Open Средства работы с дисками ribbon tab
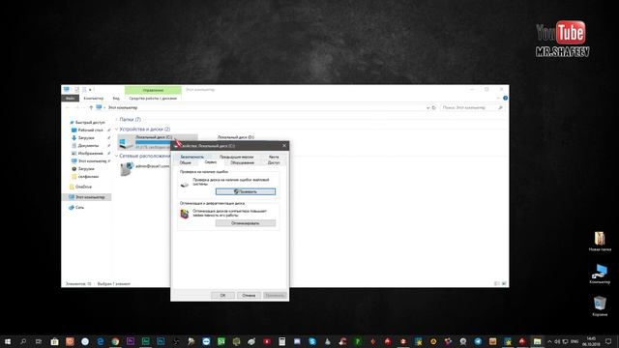 click(x=153, y=99)
